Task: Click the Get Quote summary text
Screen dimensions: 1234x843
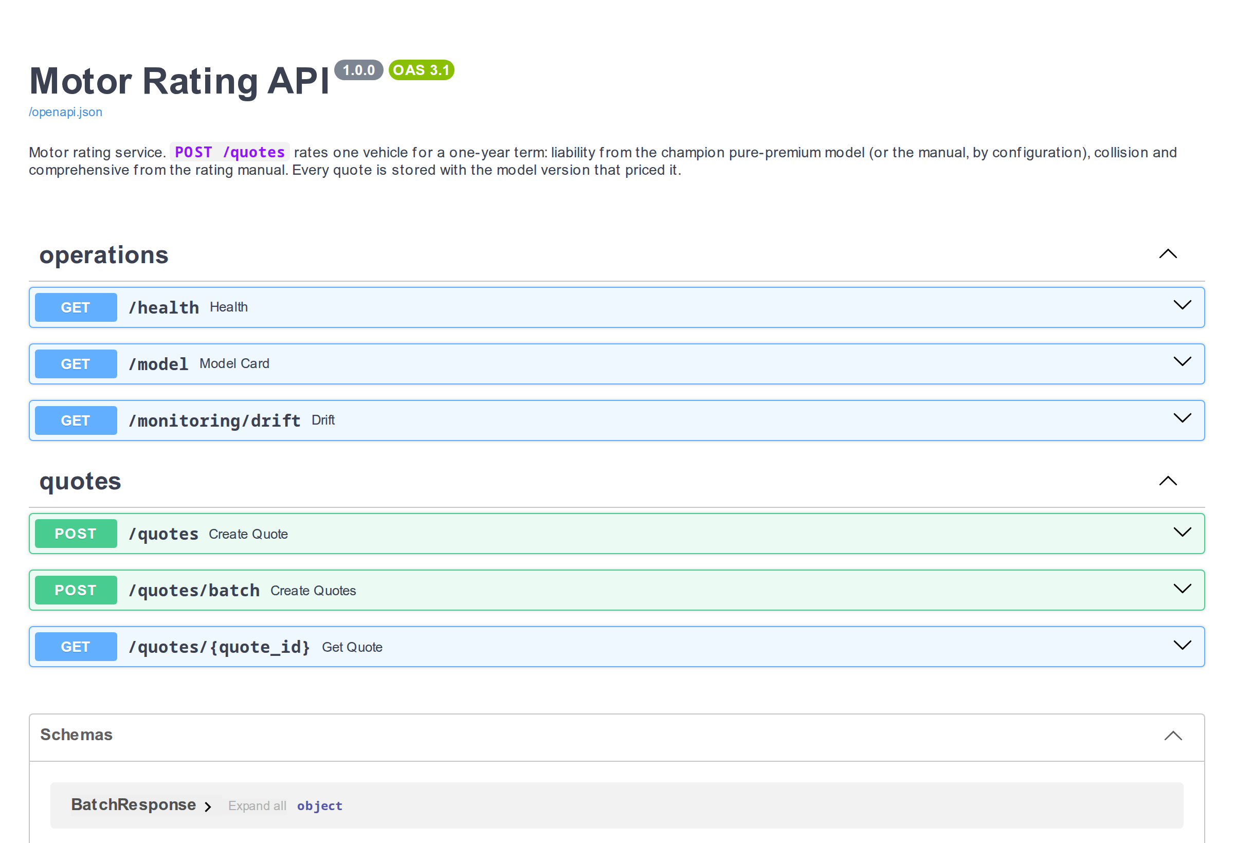Action: tap(352, 647)
